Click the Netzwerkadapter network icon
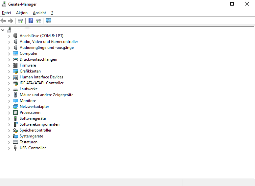 tap(15, 107)
